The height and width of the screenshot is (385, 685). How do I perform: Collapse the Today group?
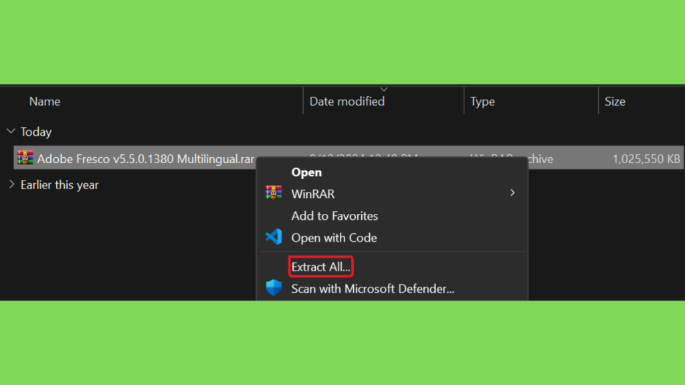pyautogui.click(x=11, y=131)
